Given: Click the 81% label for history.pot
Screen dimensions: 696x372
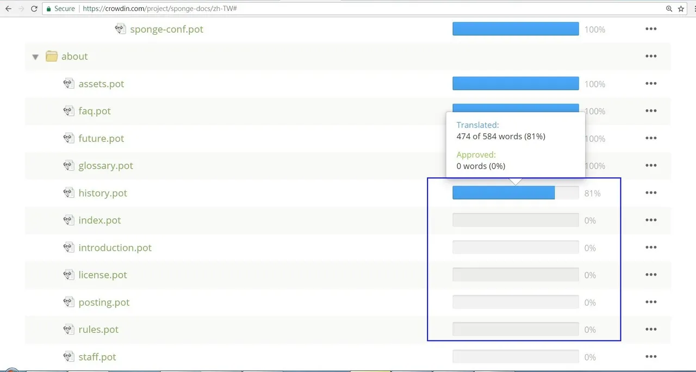Looking at the screenshot, I should (593, 194).
